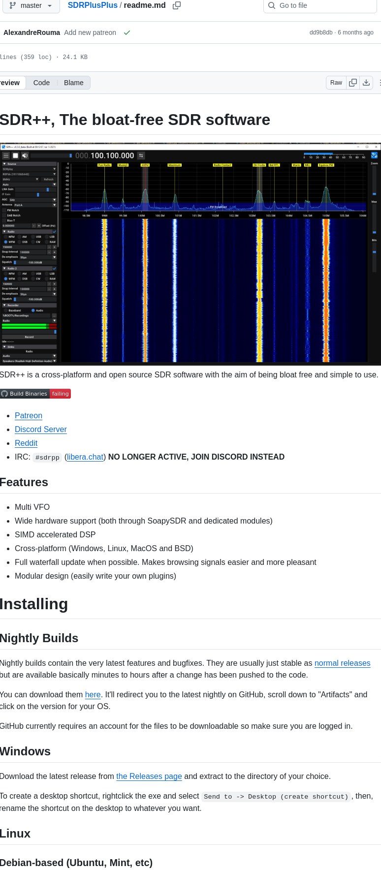Adjust the LNA Gain slider
The width and height of the screenshot is (381, 870).
(36, 189)
